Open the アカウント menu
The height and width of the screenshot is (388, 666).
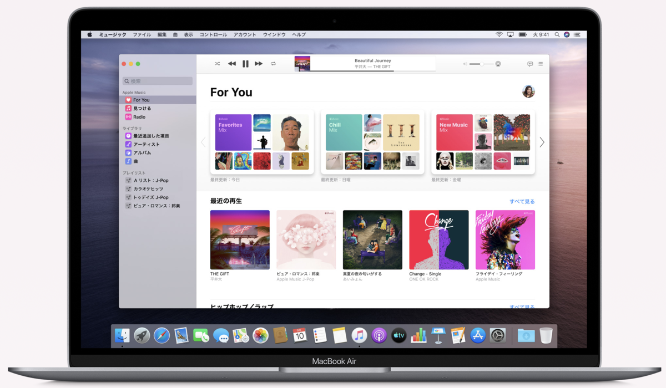tap(245, 34)
